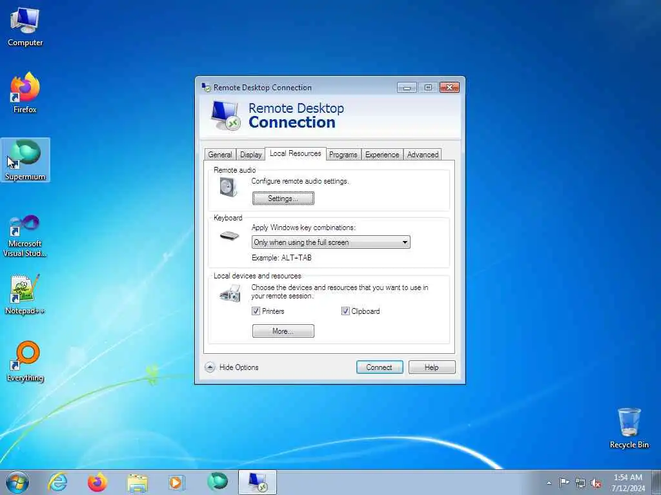
Task: Open Windows Media Player from taskbar
Action: pos(176,482)
